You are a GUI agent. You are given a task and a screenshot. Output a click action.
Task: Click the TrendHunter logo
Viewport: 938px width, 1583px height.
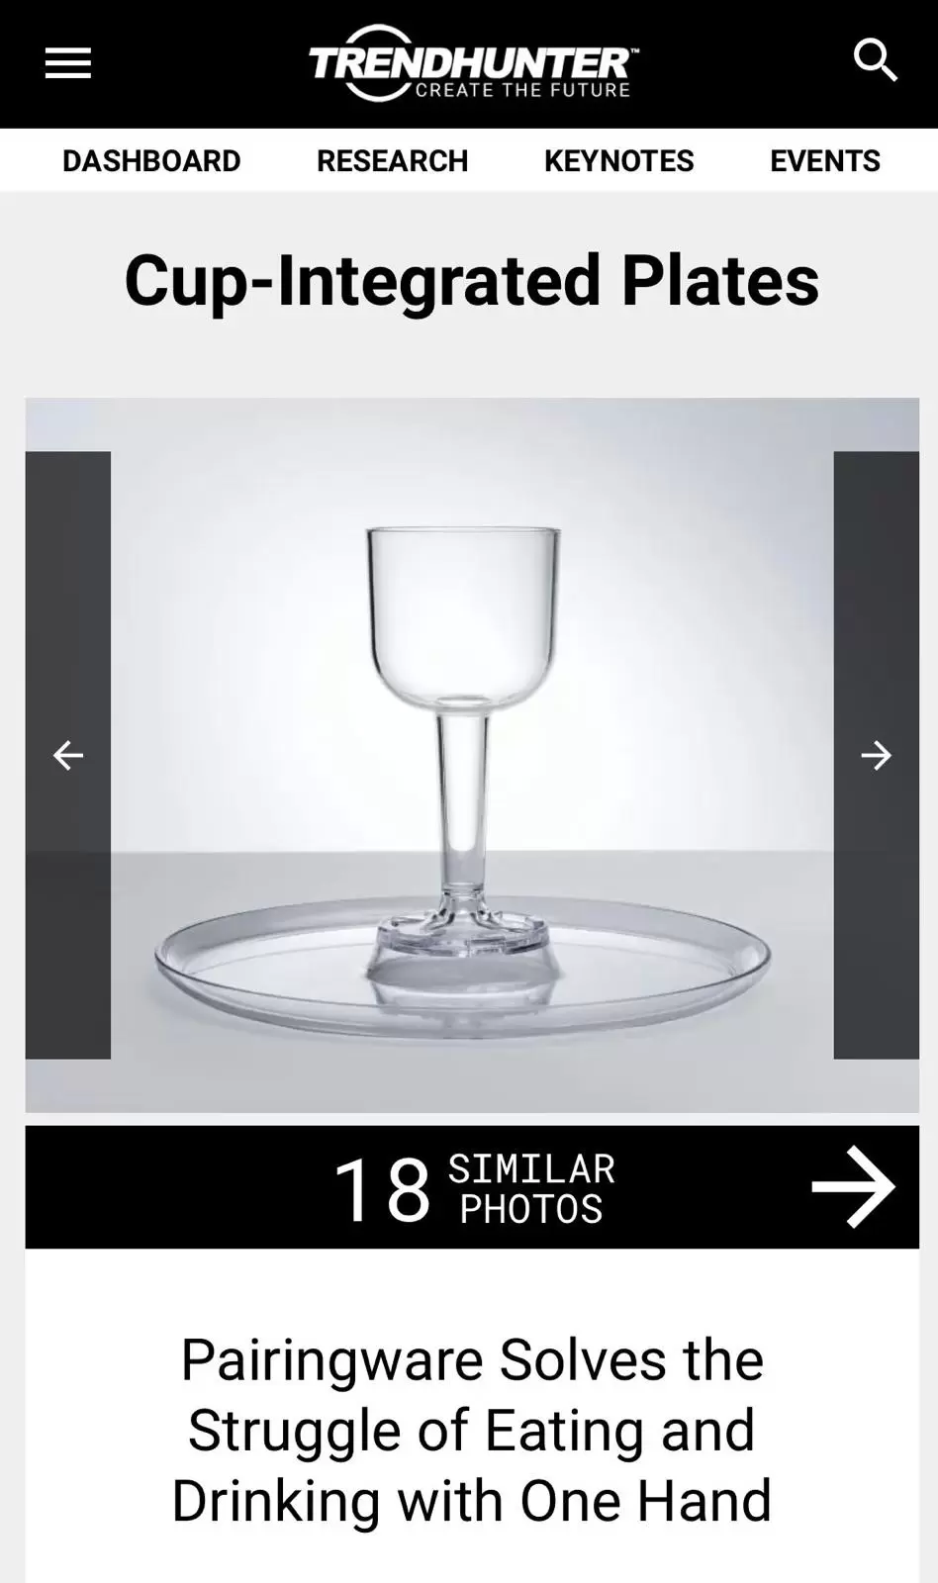[x=473, y=63]
